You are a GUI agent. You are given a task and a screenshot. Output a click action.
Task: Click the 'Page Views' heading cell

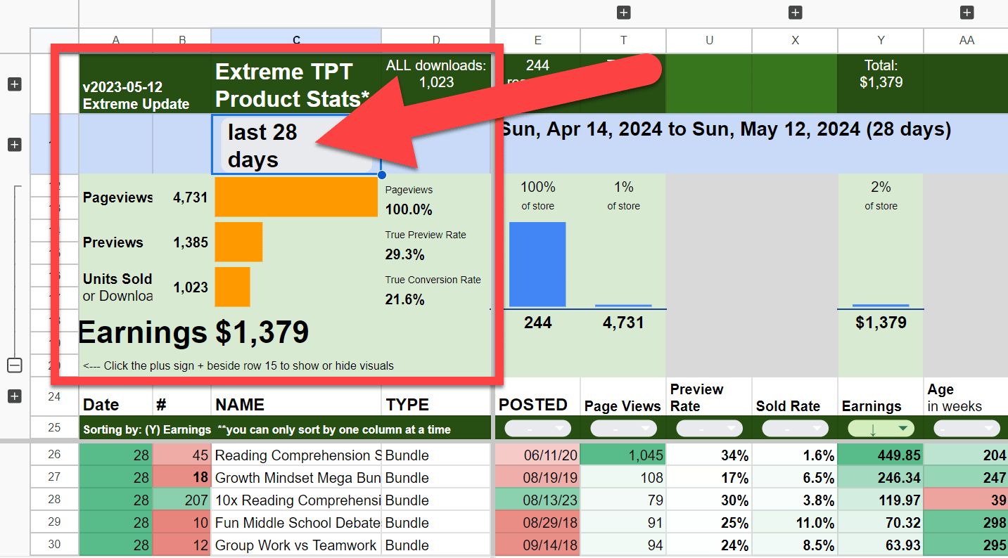tap(623, 396)
